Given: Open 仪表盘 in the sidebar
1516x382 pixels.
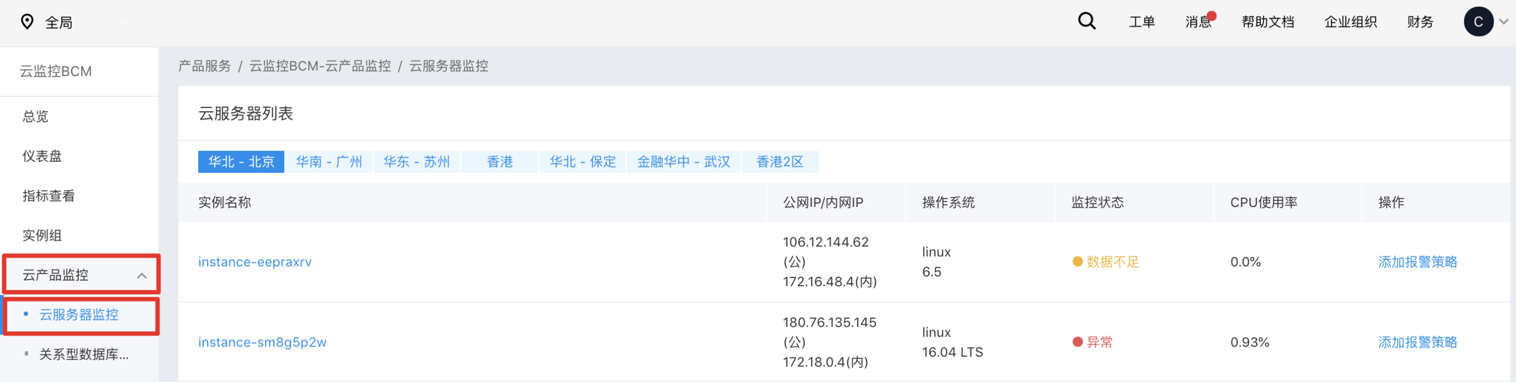Looking at the screenshot, I should click(x=42, y=157).
